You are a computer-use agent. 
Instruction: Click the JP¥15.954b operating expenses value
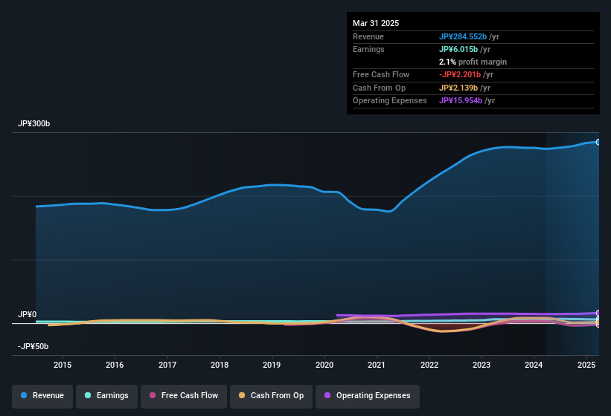click(461, 101)
